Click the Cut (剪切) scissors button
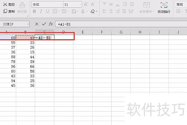 point(9,4)
